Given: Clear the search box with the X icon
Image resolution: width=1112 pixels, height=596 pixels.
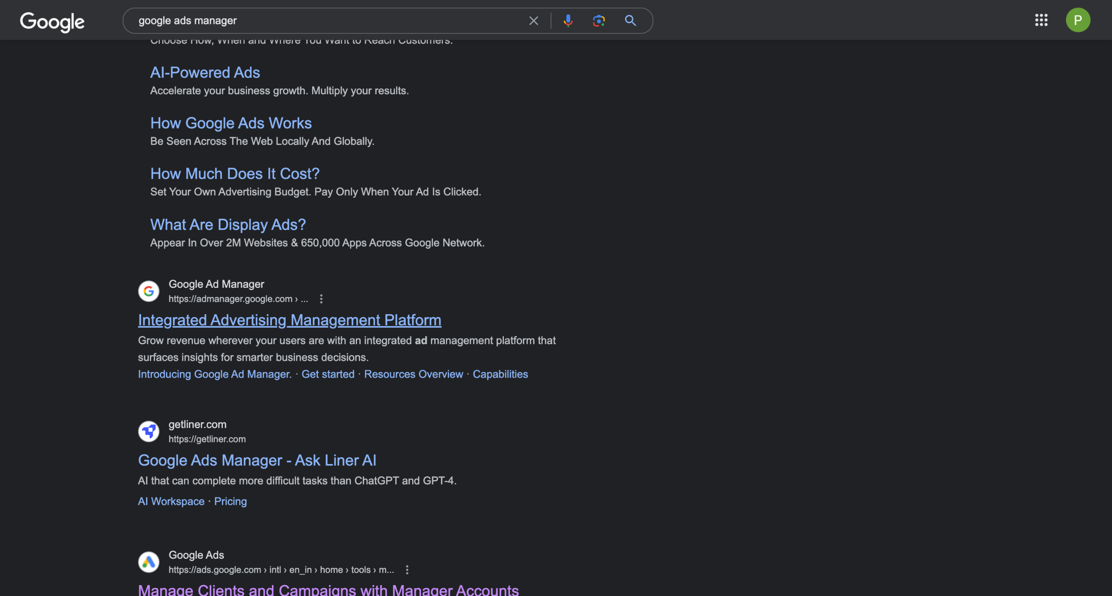Looking at the screenshot, I should click(x=533, y=20).
